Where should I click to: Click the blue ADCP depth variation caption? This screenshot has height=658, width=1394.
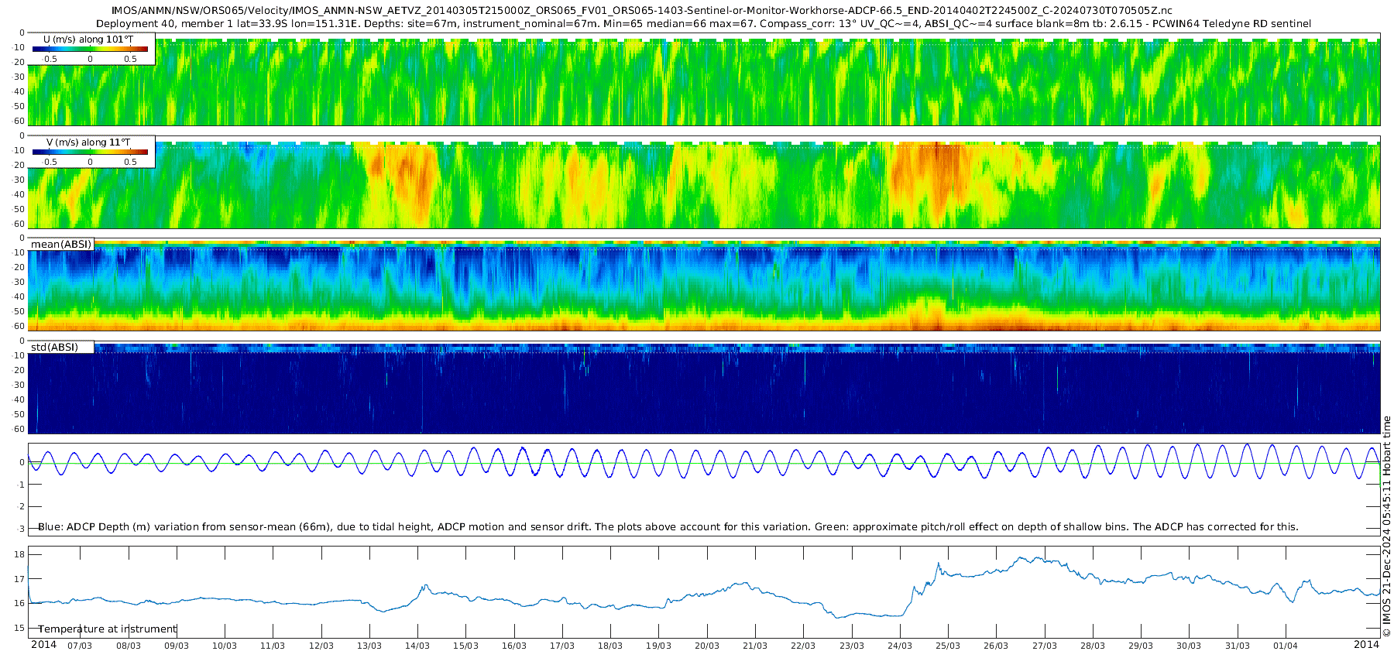pos(668,527)
